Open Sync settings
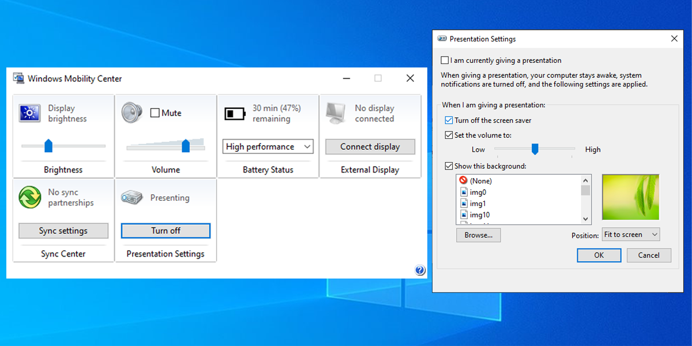The width and height of the screenshot is (692, 346). [x=63, y=231]
